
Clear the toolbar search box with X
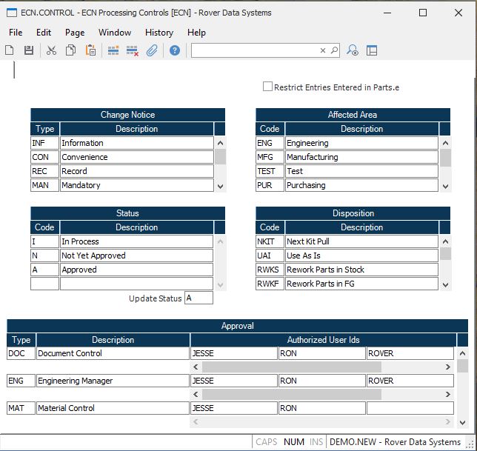[x=323, y=50]
